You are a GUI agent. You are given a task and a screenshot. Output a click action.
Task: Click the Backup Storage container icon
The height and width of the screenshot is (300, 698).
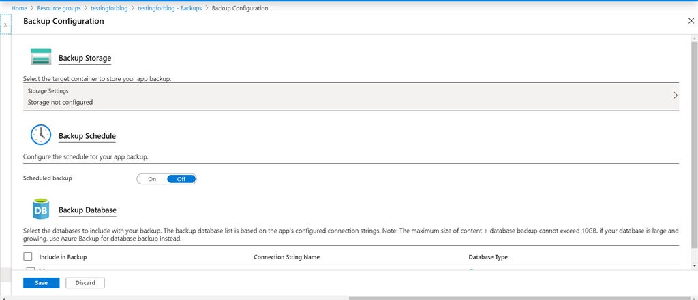coord(41,57)
